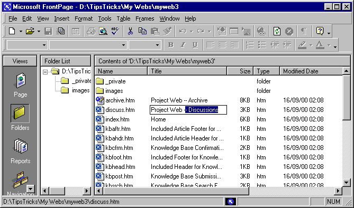The height and width of the screenshot is (208, 354).
Task: Click the Stop circle icon
Action: (289, 31)
